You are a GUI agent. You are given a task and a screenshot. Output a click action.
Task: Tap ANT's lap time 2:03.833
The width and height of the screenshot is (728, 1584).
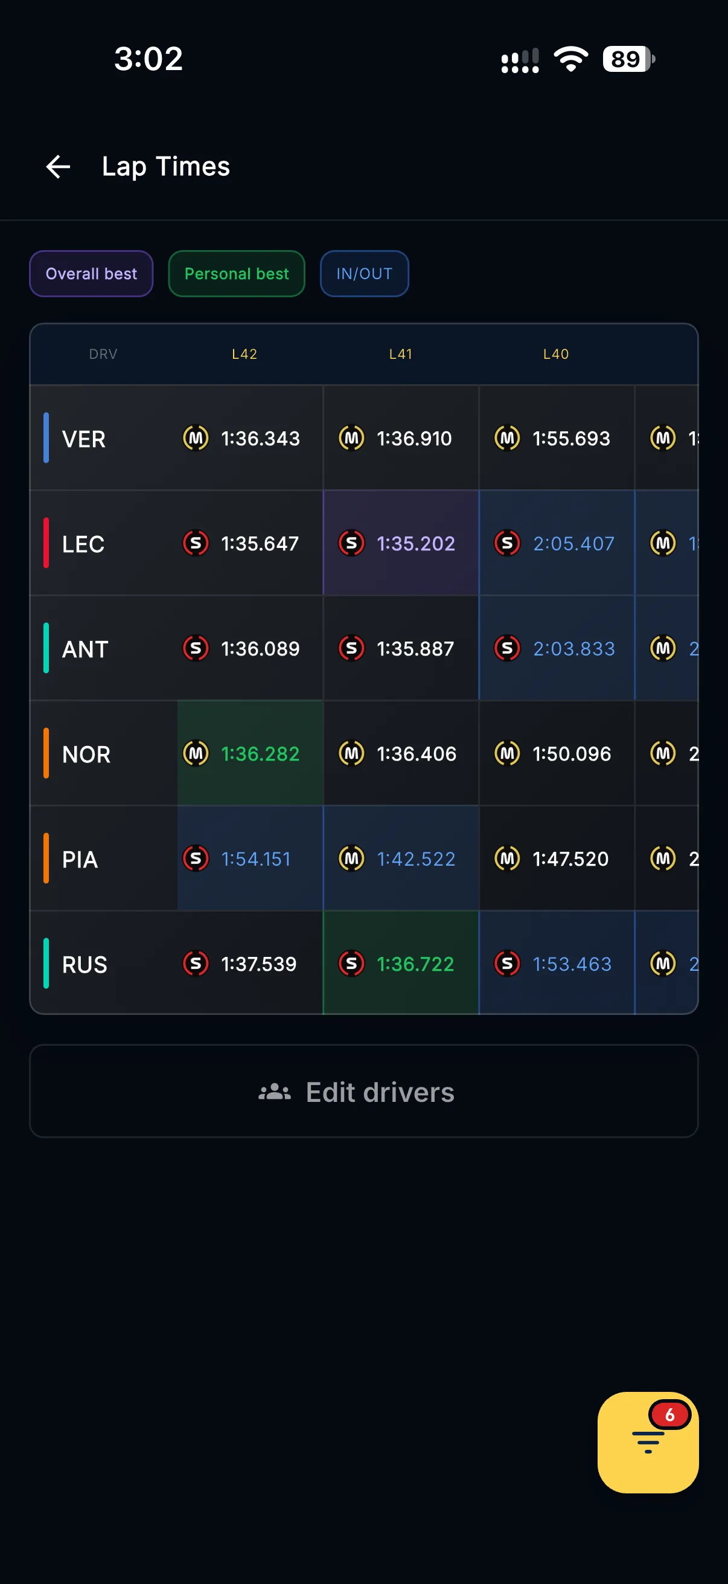pyautogui.click(x=574, y=648)
